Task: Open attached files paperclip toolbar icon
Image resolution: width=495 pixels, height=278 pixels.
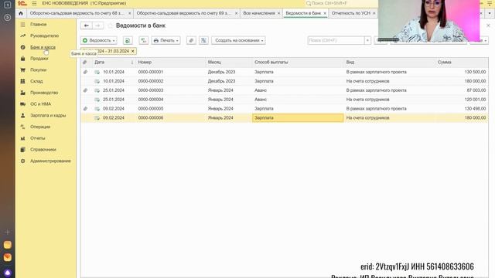Action: coord(191,40)
